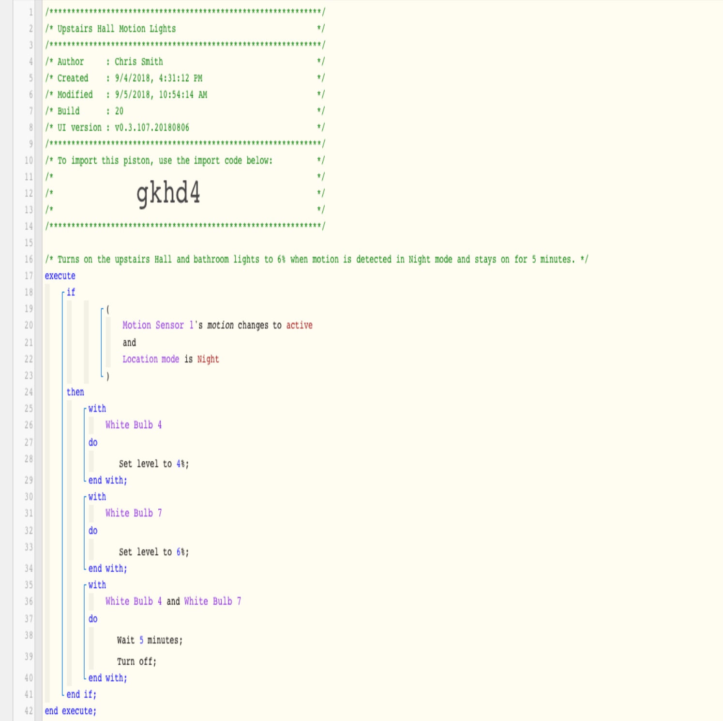Click the 'and' operator between conditions

(x=129, y=343)
